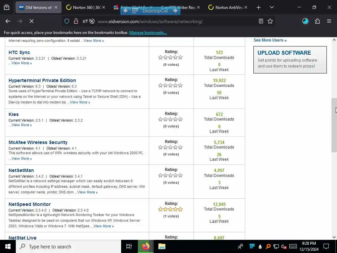Click the UPLOAD SOFTWARE banner

point(290,60)
